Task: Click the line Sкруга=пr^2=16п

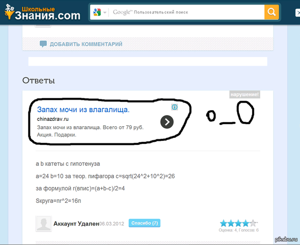Action: [58, 201]
